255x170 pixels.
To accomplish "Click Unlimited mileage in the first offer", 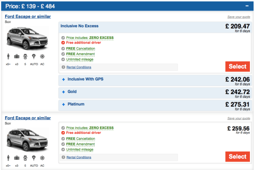I will tap(80, 59).
